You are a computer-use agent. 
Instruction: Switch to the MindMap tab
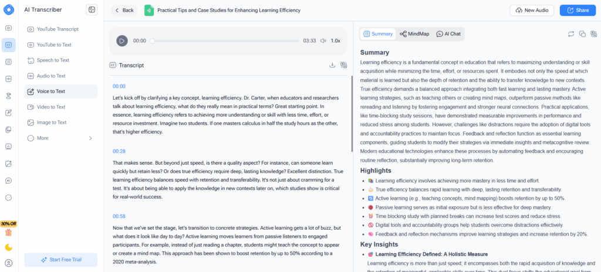click(x=414, y=34)
